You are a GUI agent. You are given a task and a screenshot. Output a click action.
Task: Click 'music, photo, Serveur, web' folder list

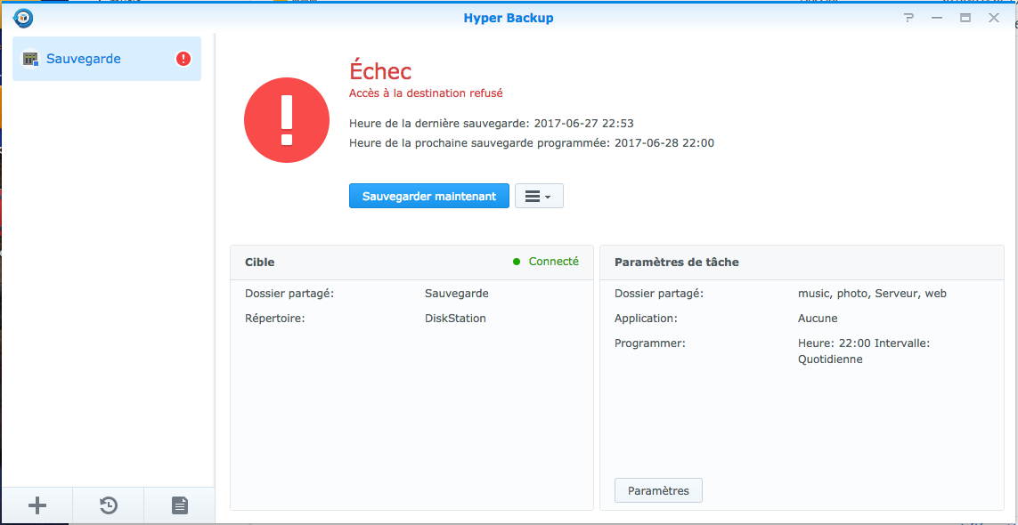click(872, 294)
